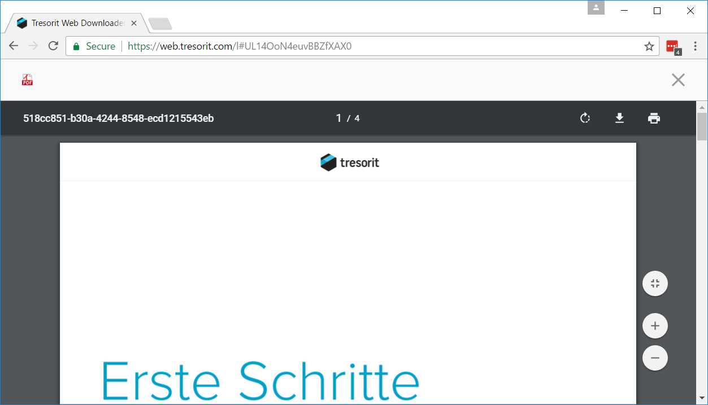
Task: Zoom in with the plus button
Action: [x=655, y=325]
